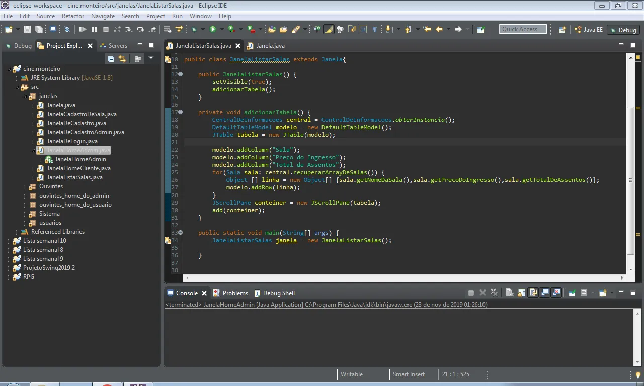
Task: Open the Run button dropdown arrow
Action: coord(221,30)
